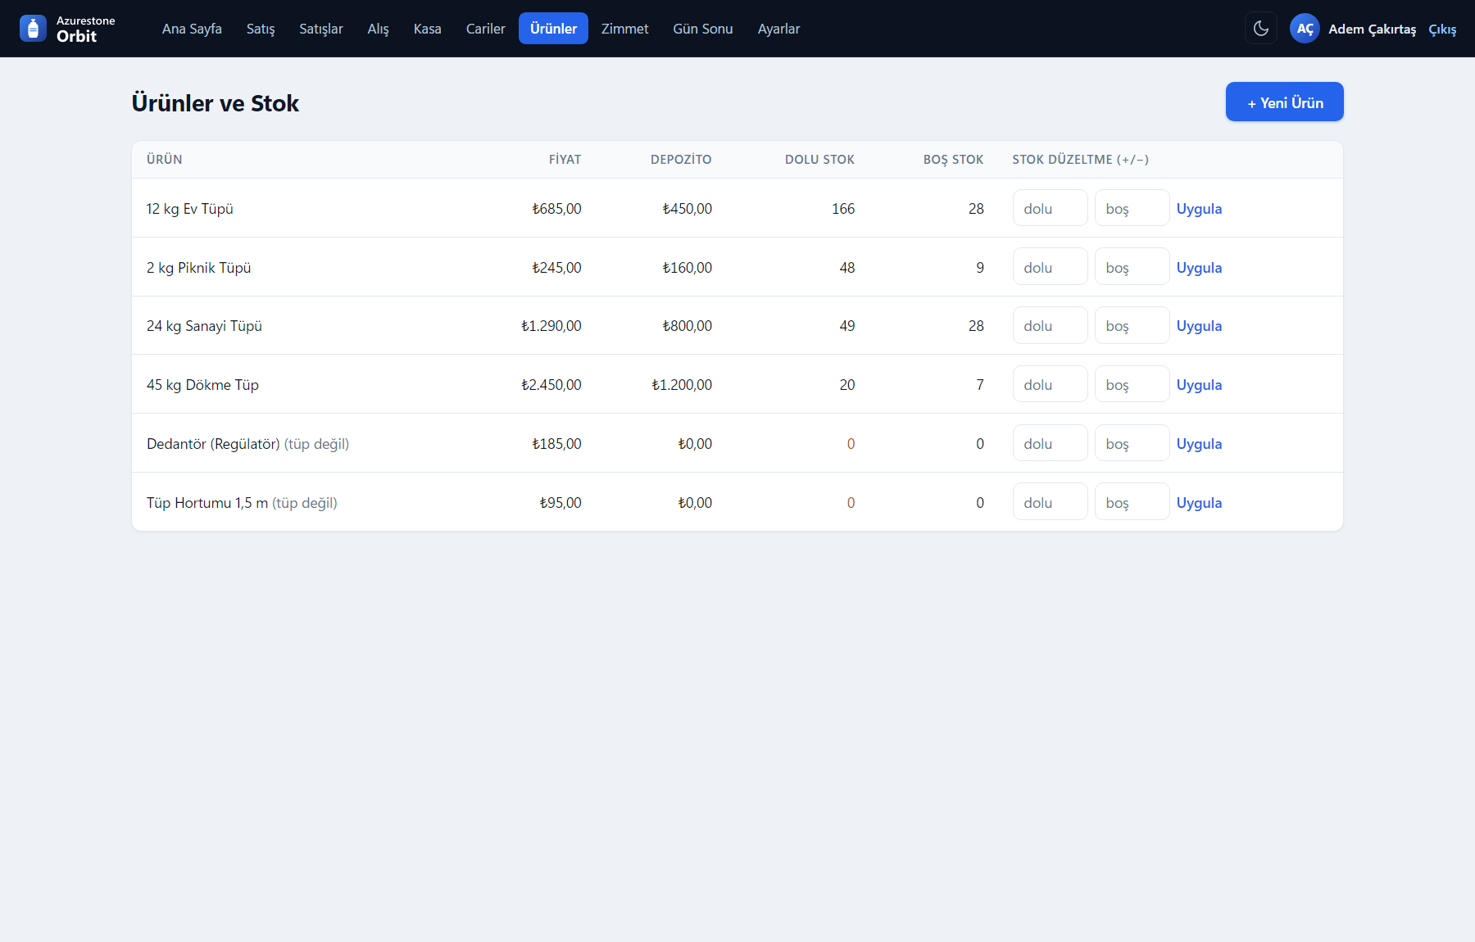The height and width of the screenshot is (942, 1475).
Task: Open Gün Sonu page
Action: pos(702,29)
